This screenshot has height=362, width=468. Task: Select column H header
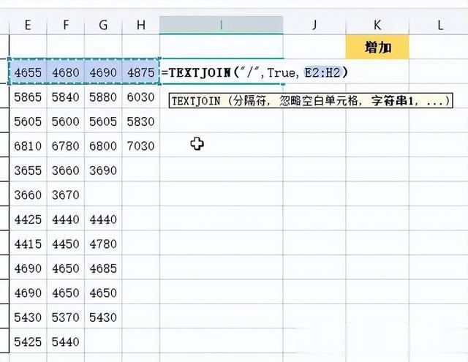(x=141, y=25)
